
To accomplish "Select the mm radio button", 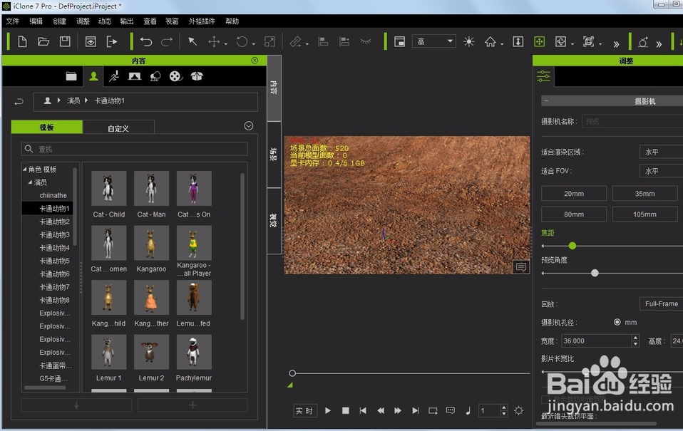I will pos(617,322).
